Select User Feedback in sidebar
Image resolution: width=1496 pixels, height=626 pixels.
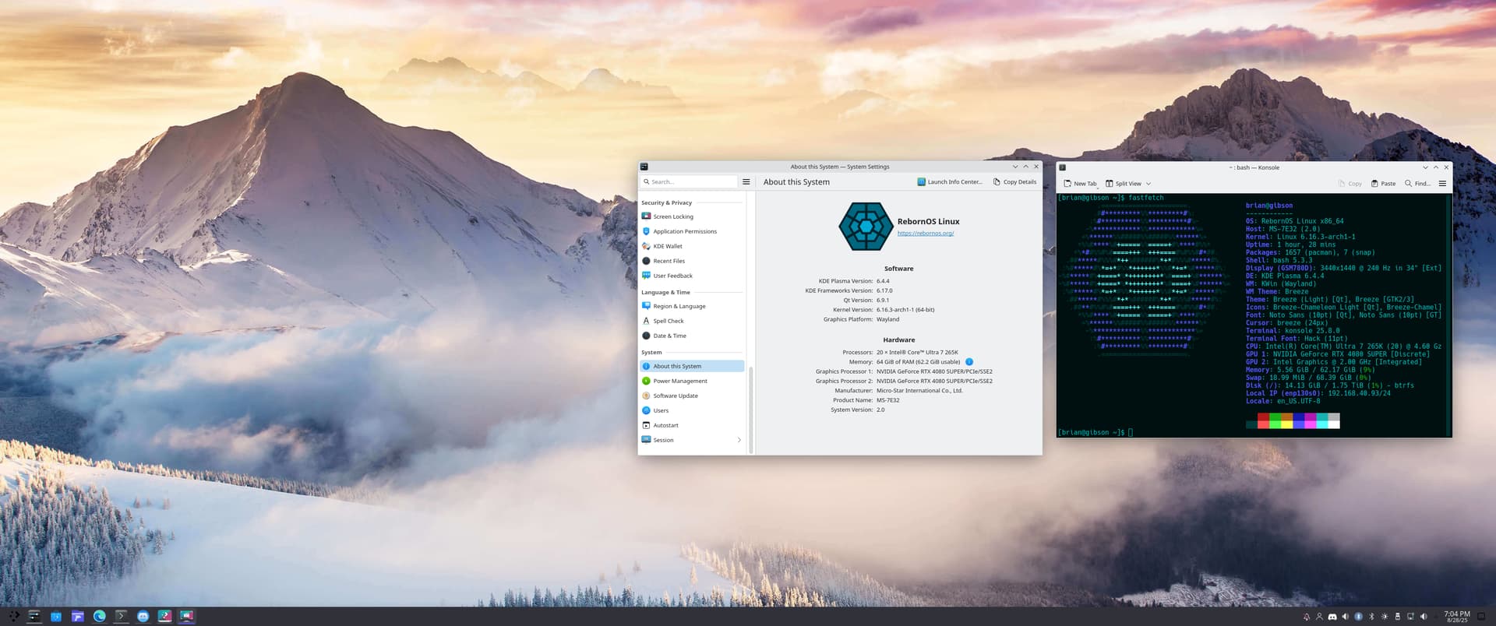(x=692, y=276)
